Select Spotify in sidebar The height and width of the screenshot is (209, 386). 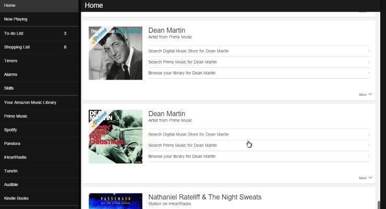click(39, 130)
